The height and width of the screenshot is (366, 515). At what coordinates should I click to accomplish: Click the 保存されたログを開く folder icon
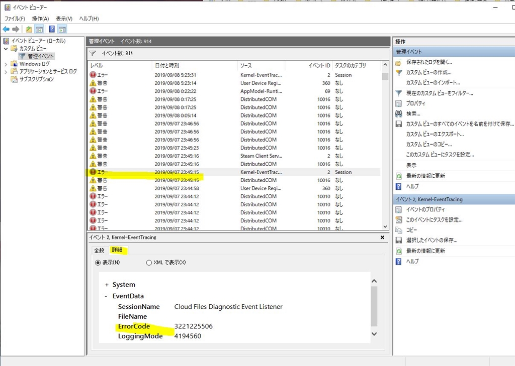coord(398,62)
